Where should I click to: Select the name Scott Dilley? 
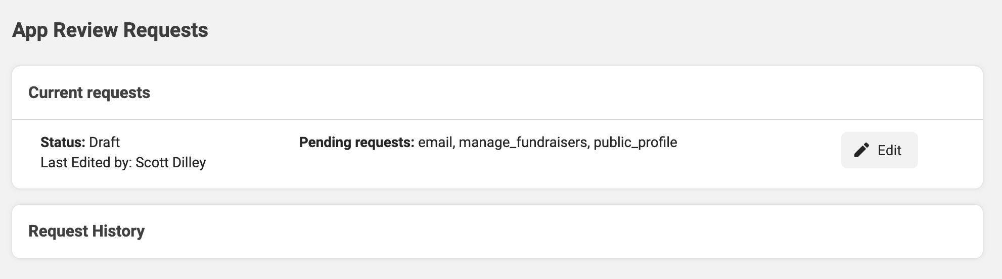pyautogui.click(x=171, y=163)
